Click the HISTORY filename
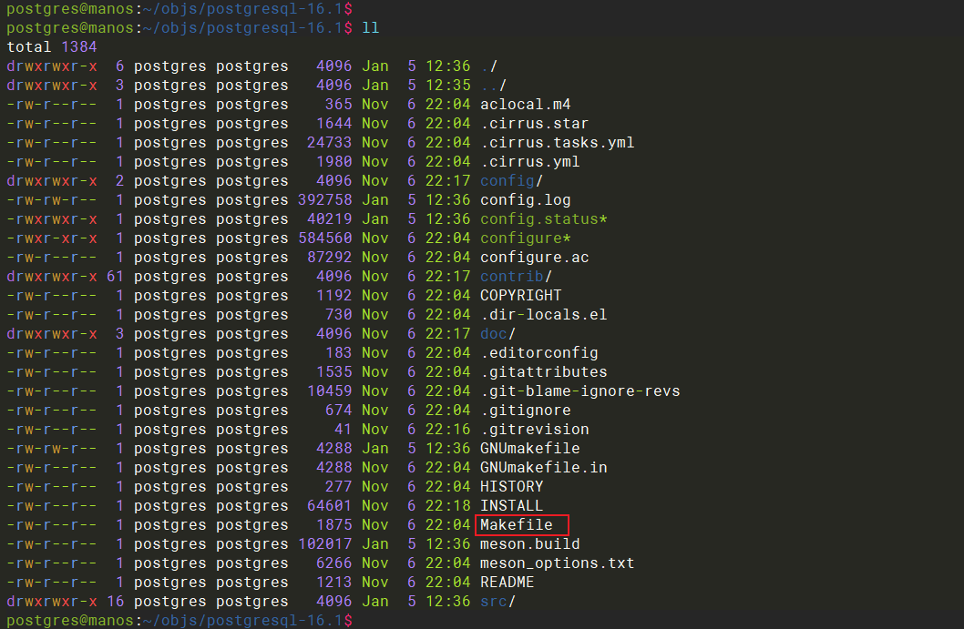This screenshot has height=629, width=964. click(512, 487)
